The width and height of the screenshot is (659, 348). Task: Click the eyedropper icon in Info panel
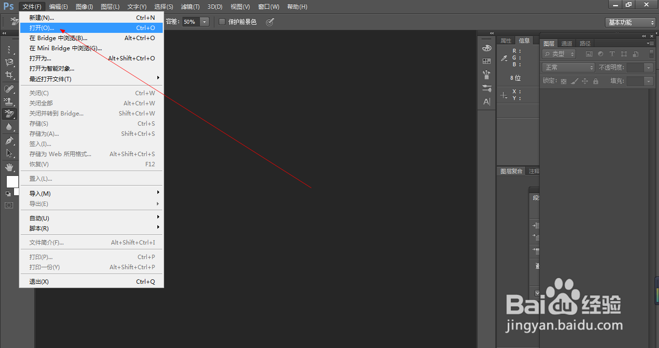coord(504,58)
